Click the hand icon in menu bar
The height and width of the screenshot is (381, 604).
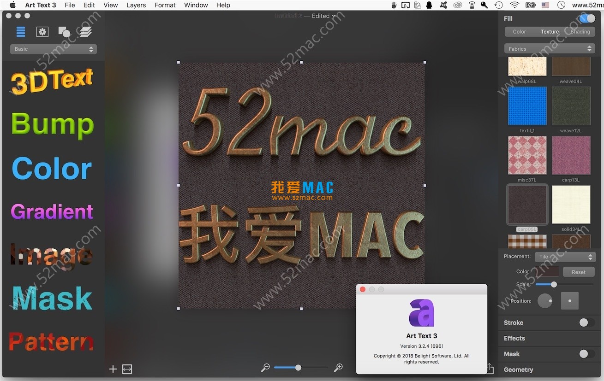(x=394, y=5)
